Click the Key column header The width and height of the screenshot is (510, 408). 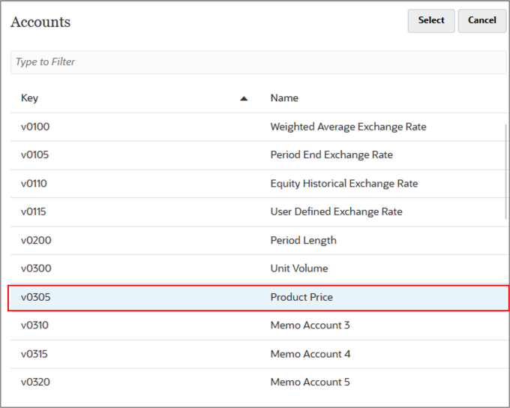[x=29, y=98]
